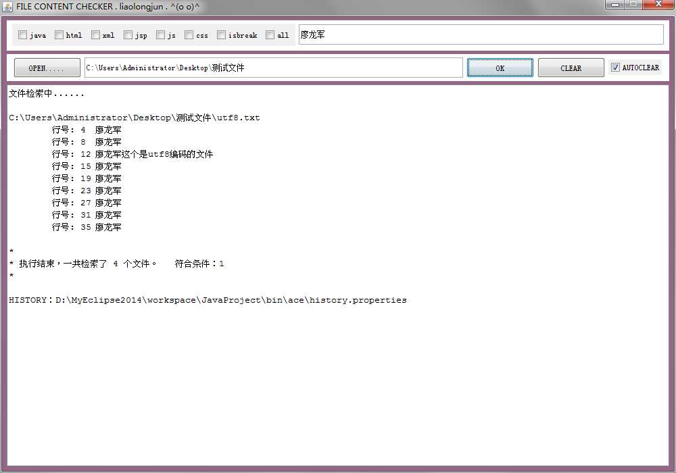Click the result line for 行号 15
This screenshot has width=676, height=473.
tap(87, 166)
